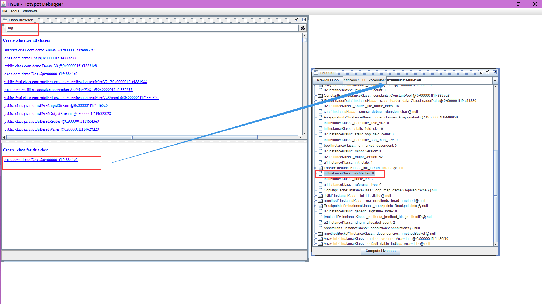Click the Previous Oop button
The image size is (542, 304).
click(x=328, y=80)
